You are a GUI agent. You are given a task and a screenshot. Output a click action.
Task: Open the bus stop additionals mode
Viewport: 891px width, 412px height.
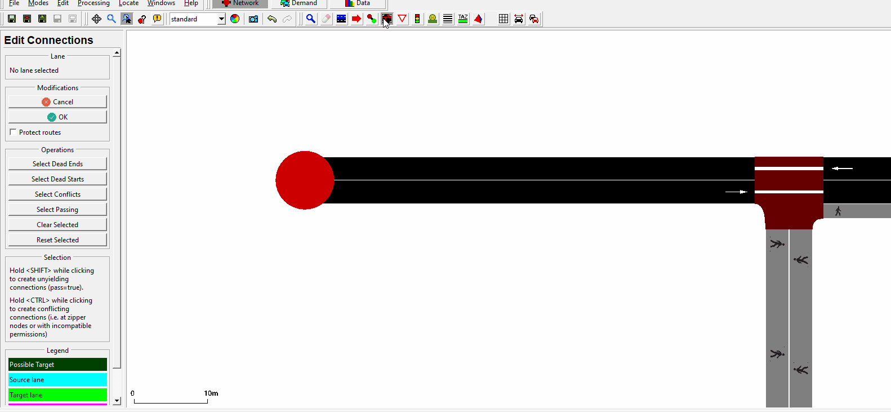[433, 19]
